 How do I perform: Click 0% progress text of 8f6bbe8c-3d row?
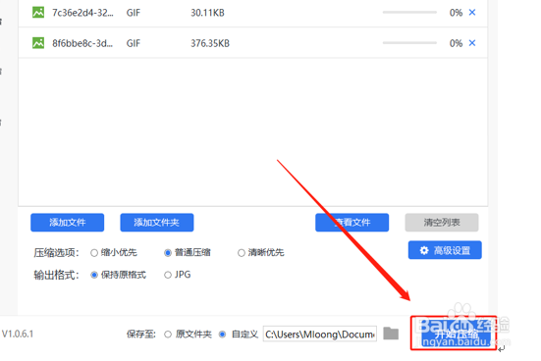(456, 43)
